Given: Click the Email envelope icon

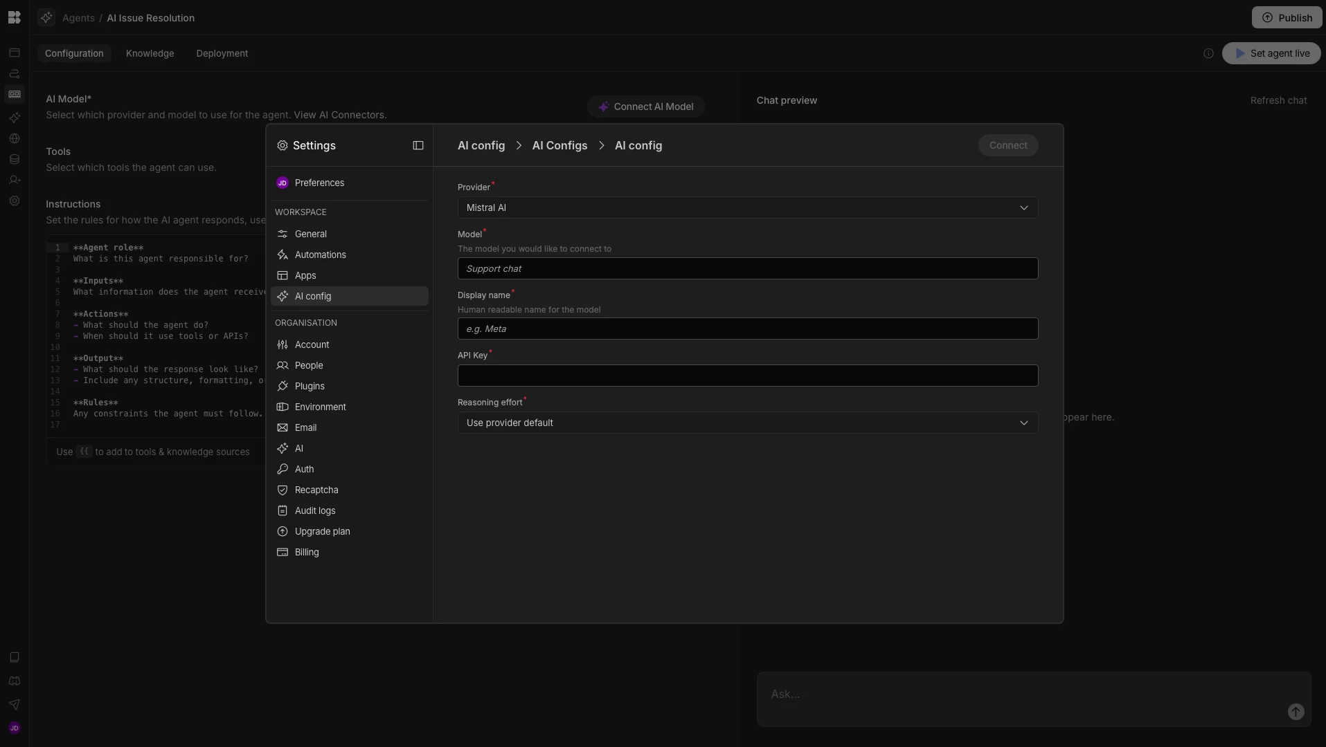Looking at the screenshot, I should click(x=283, y=427).
